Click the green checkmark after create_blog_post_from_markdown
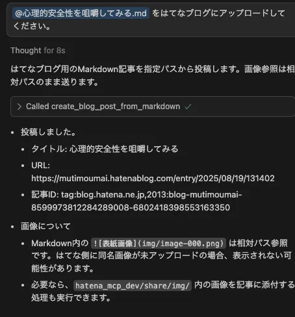The width and height of the screenshot is (295, 317). pyautogui.click(x=188, y=107)
